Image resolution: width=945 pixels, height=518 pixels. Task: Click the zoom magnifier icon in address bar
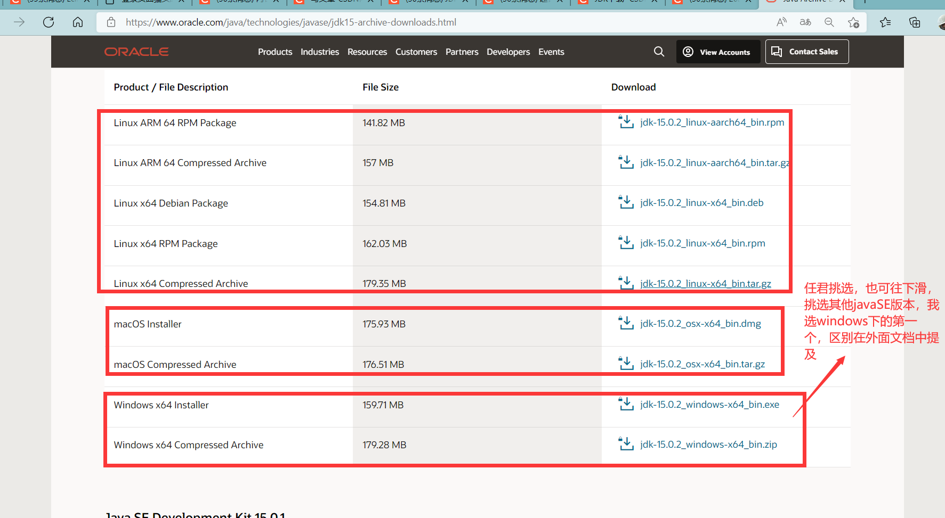point(829,22)
